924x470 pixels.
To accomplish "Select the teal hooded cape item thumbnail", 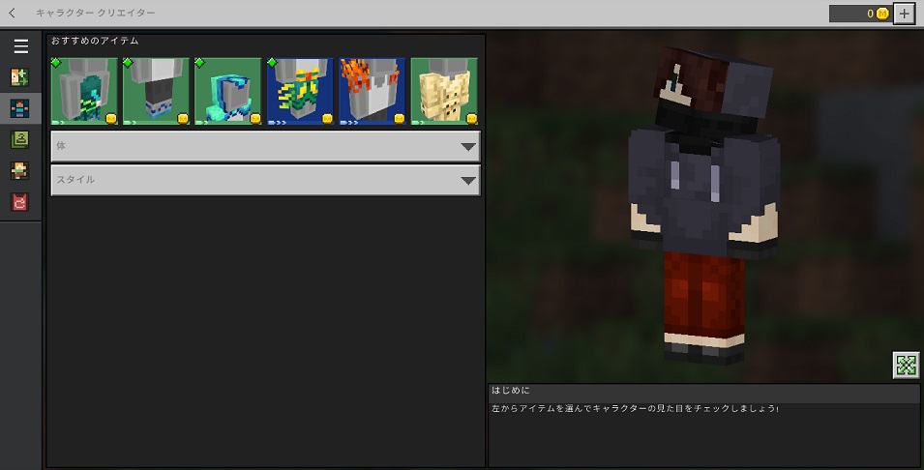I will pyautogui.click(x=84, y=91).
